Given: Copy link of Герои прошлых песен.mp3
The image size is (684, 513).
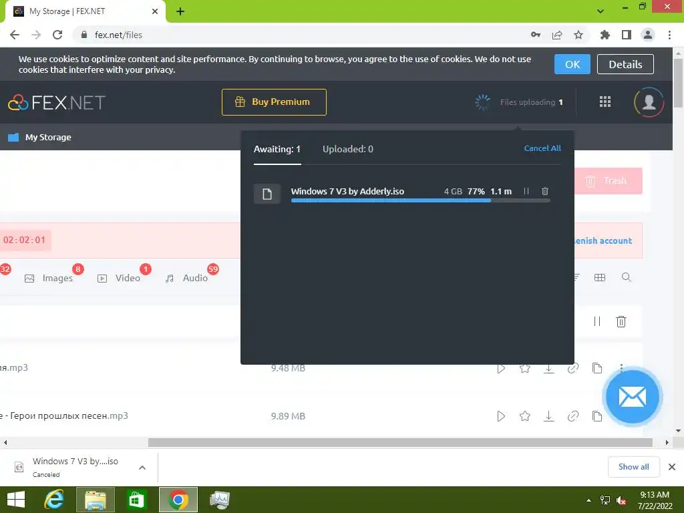Looking at the screenshot, I should (572, 416).
